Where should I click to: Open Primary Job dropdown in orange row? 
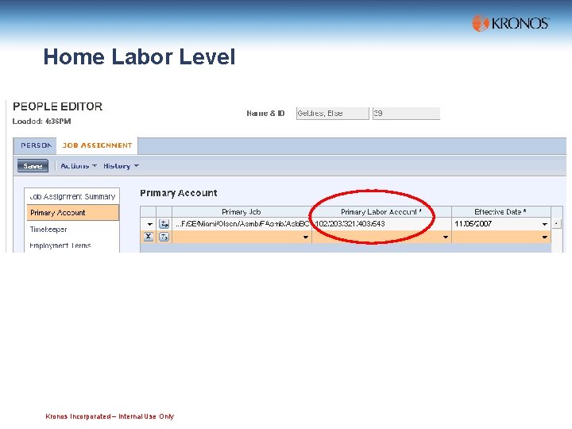pos(306,237)
